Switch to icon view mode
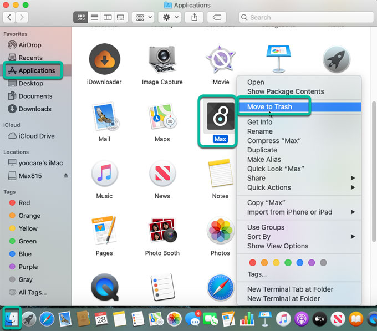377x331 pixels. [x=80, y=17]
